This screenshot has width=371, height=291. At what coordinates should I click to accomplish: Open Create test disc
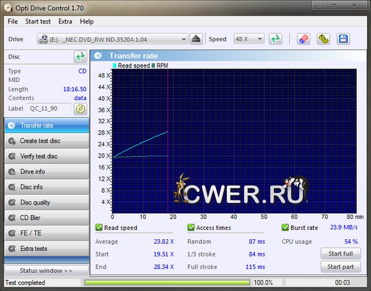(x=46, y=141)
